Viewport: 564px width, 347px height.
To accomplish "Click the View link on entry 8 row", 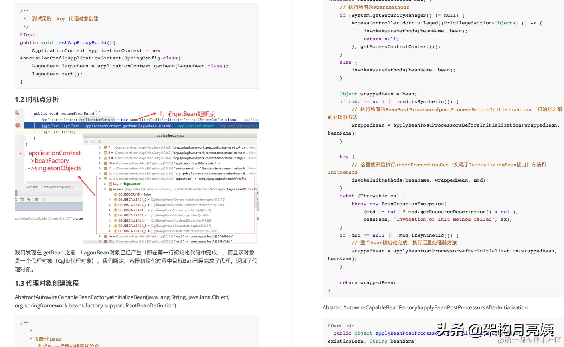I will tap(252, 153).
